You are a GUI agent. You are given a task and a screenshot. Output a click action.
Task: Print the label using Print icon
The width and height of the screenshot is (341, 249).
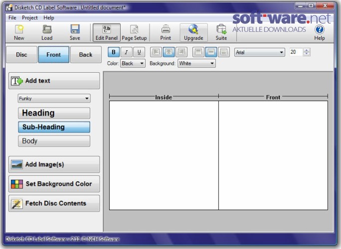pyautogui.click(x=166, y=32)
